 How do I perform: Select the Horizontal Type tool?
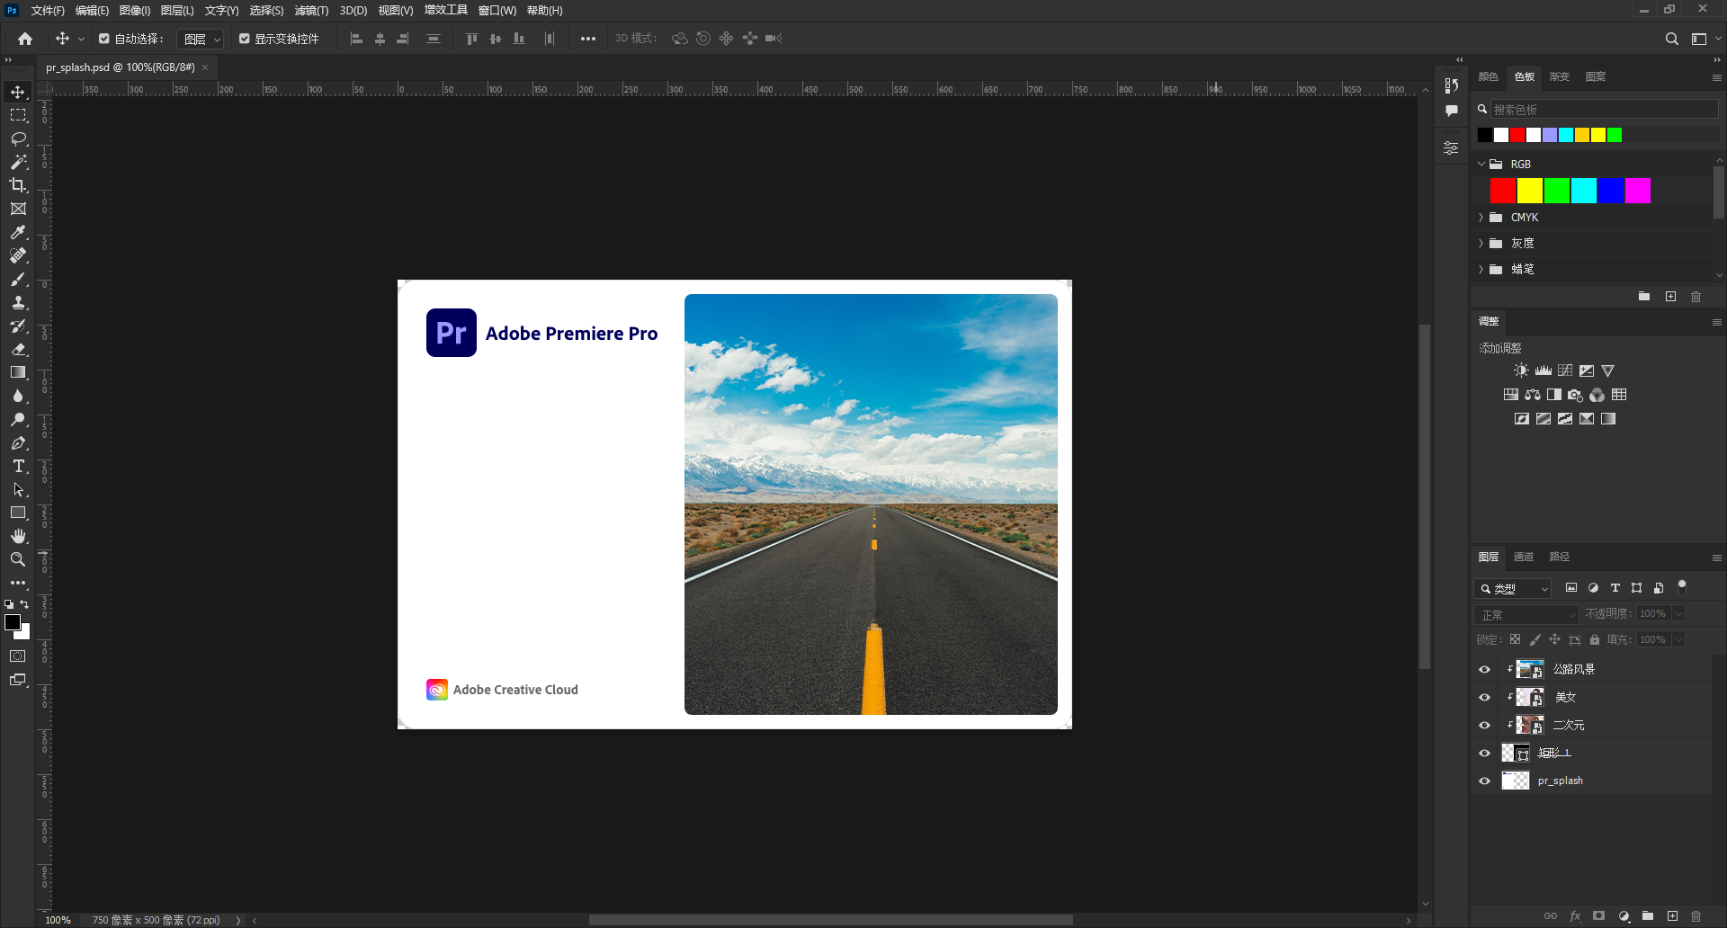pos(18,466)
